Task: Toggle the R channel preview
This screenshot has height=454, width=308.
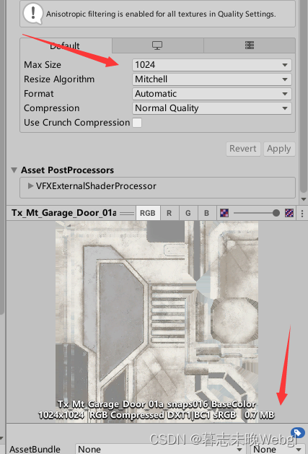Action: [x=170, y=213]
